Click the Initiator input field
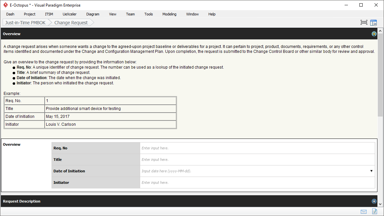 click(x=257, y=183)
